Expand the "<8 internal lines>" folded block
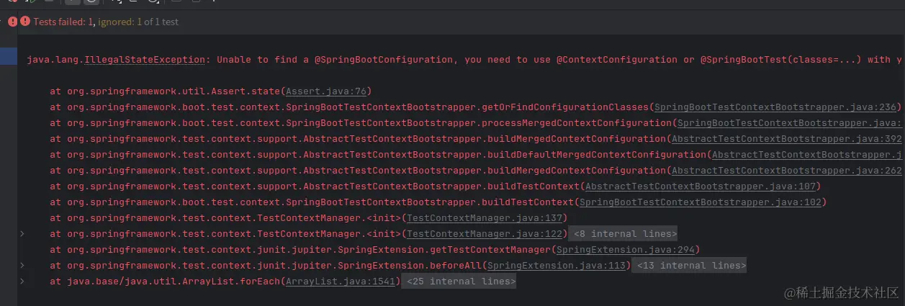This screenshot has height=306, width=905. pyautogui.click(x=623, y=234)
